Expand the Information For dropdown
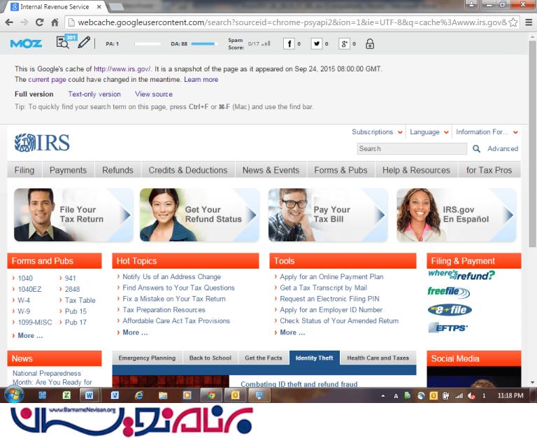Viewport: 537px width, 438px height. coord(487,132)
